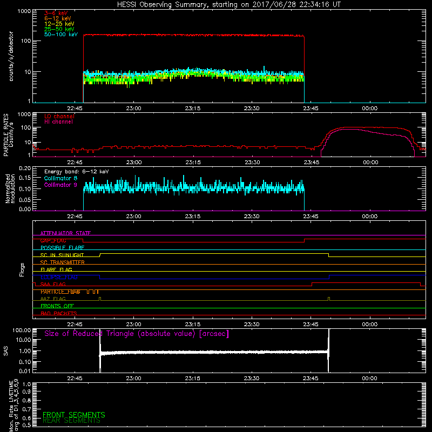The width and height of the screenshot is (432, 432).
Task: Click the FLARE_FLAG label
Action: pyautogui.click(x=56, y=269)
